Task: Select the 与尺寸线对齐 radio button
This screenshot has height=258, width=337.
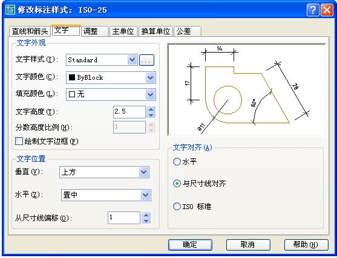Action: pyautogui.click(x=177, y=184)
